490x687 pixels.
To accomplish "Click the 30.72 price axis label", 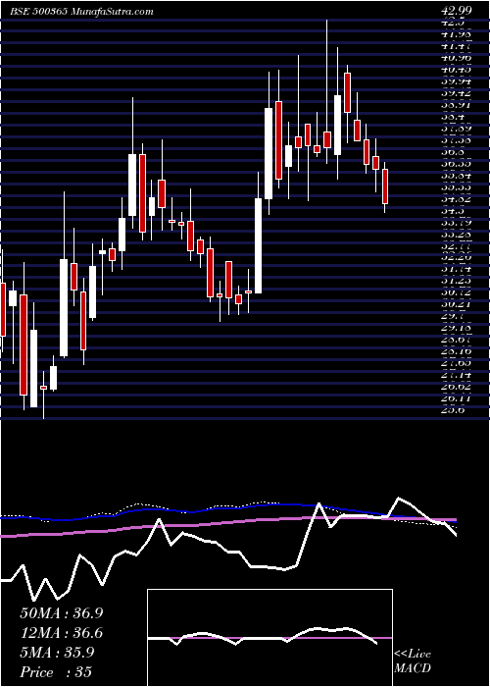I will pos(457,291).
